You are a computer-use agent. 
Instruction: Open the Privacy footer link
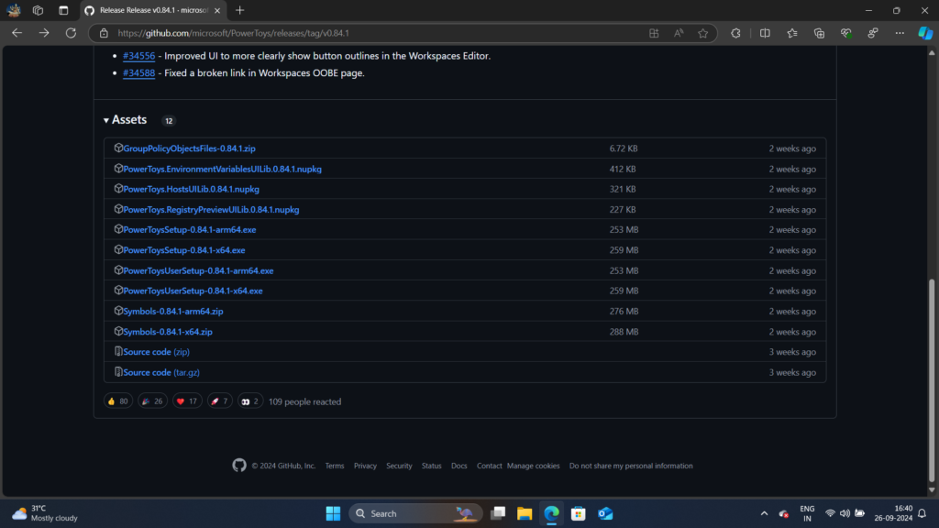click(365, 466)
